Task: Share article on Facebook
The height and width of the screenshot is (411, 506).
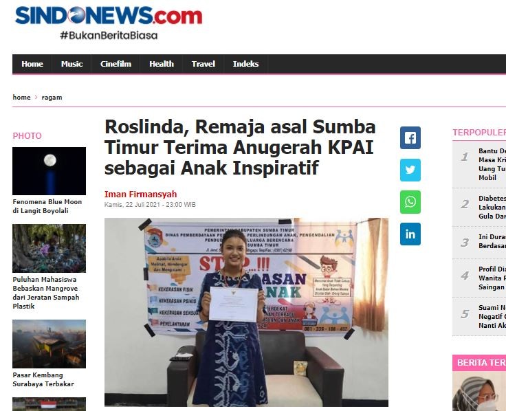Action: (410, 137)
